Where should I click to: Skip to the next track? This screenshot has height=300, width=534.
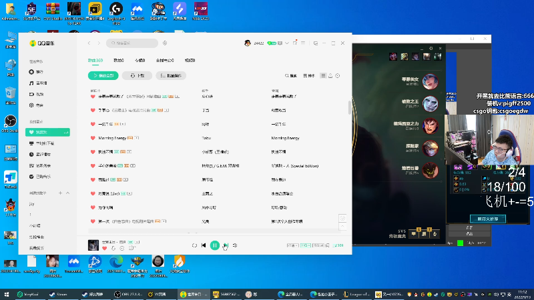(x=226, y=245)
